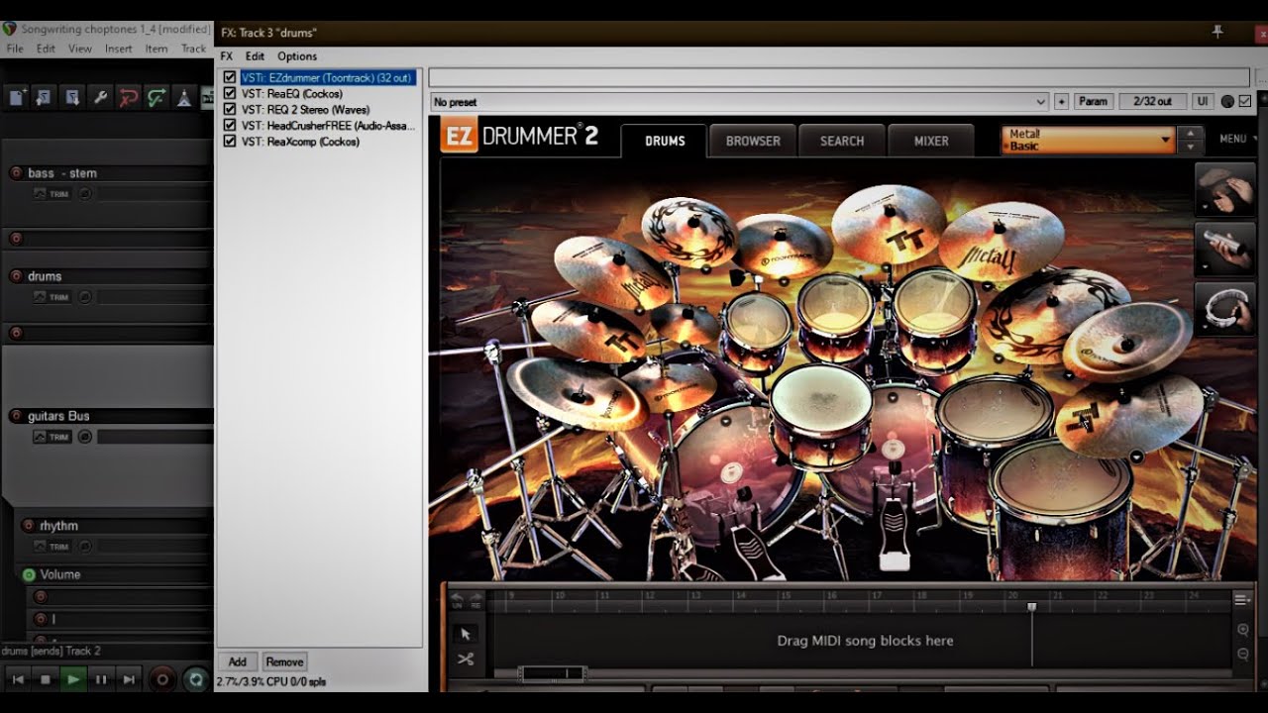Switch to the MIXER tab

point(931,141)
